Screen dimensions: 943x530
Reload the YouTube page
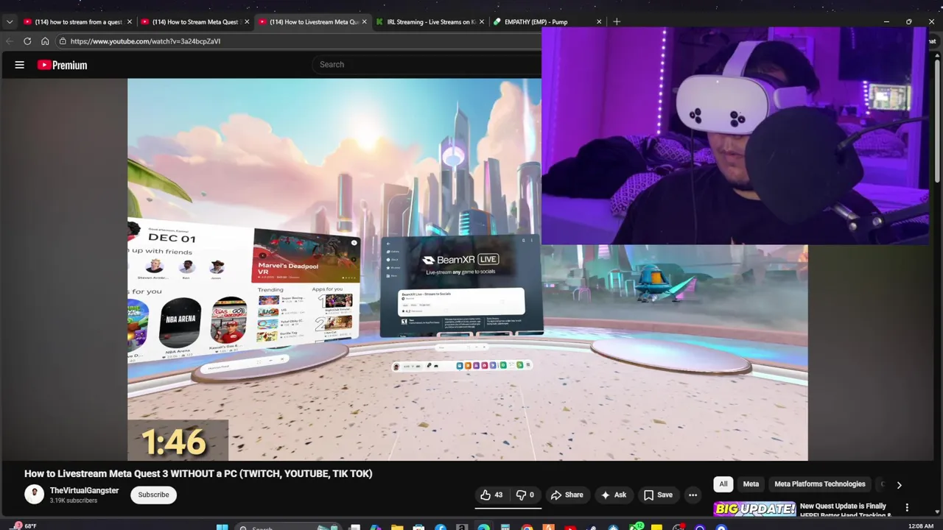point(27,41)
